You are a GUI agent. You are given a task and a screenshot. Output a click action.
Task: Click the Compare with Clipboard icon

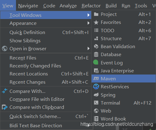(5, 107)
